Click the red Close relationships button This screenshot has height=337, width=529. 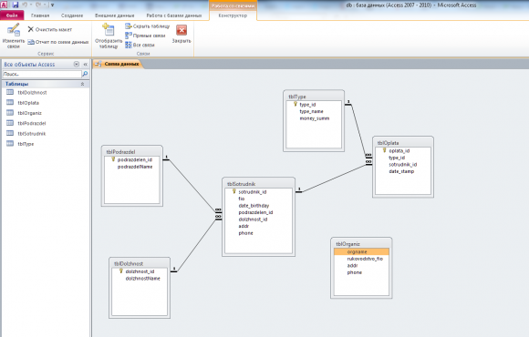tap(182, 30)
